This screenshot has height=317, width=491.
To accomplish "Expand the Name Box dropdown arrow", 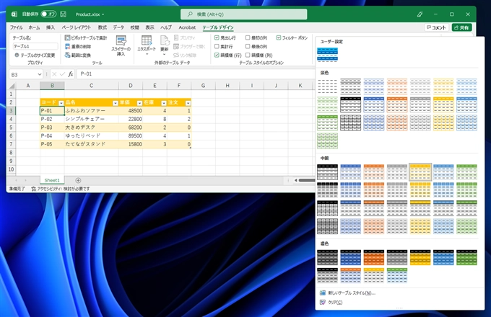I will pos(40,74).
